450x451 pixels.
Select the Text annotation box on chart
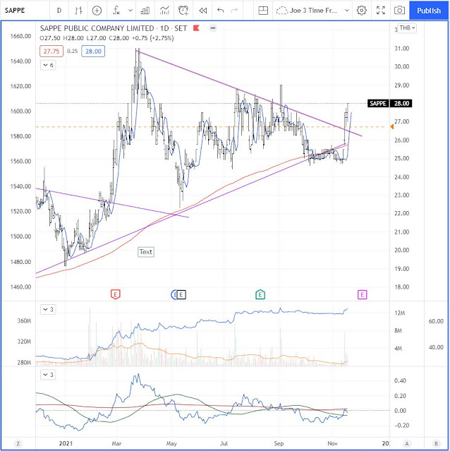pos(146,252)
